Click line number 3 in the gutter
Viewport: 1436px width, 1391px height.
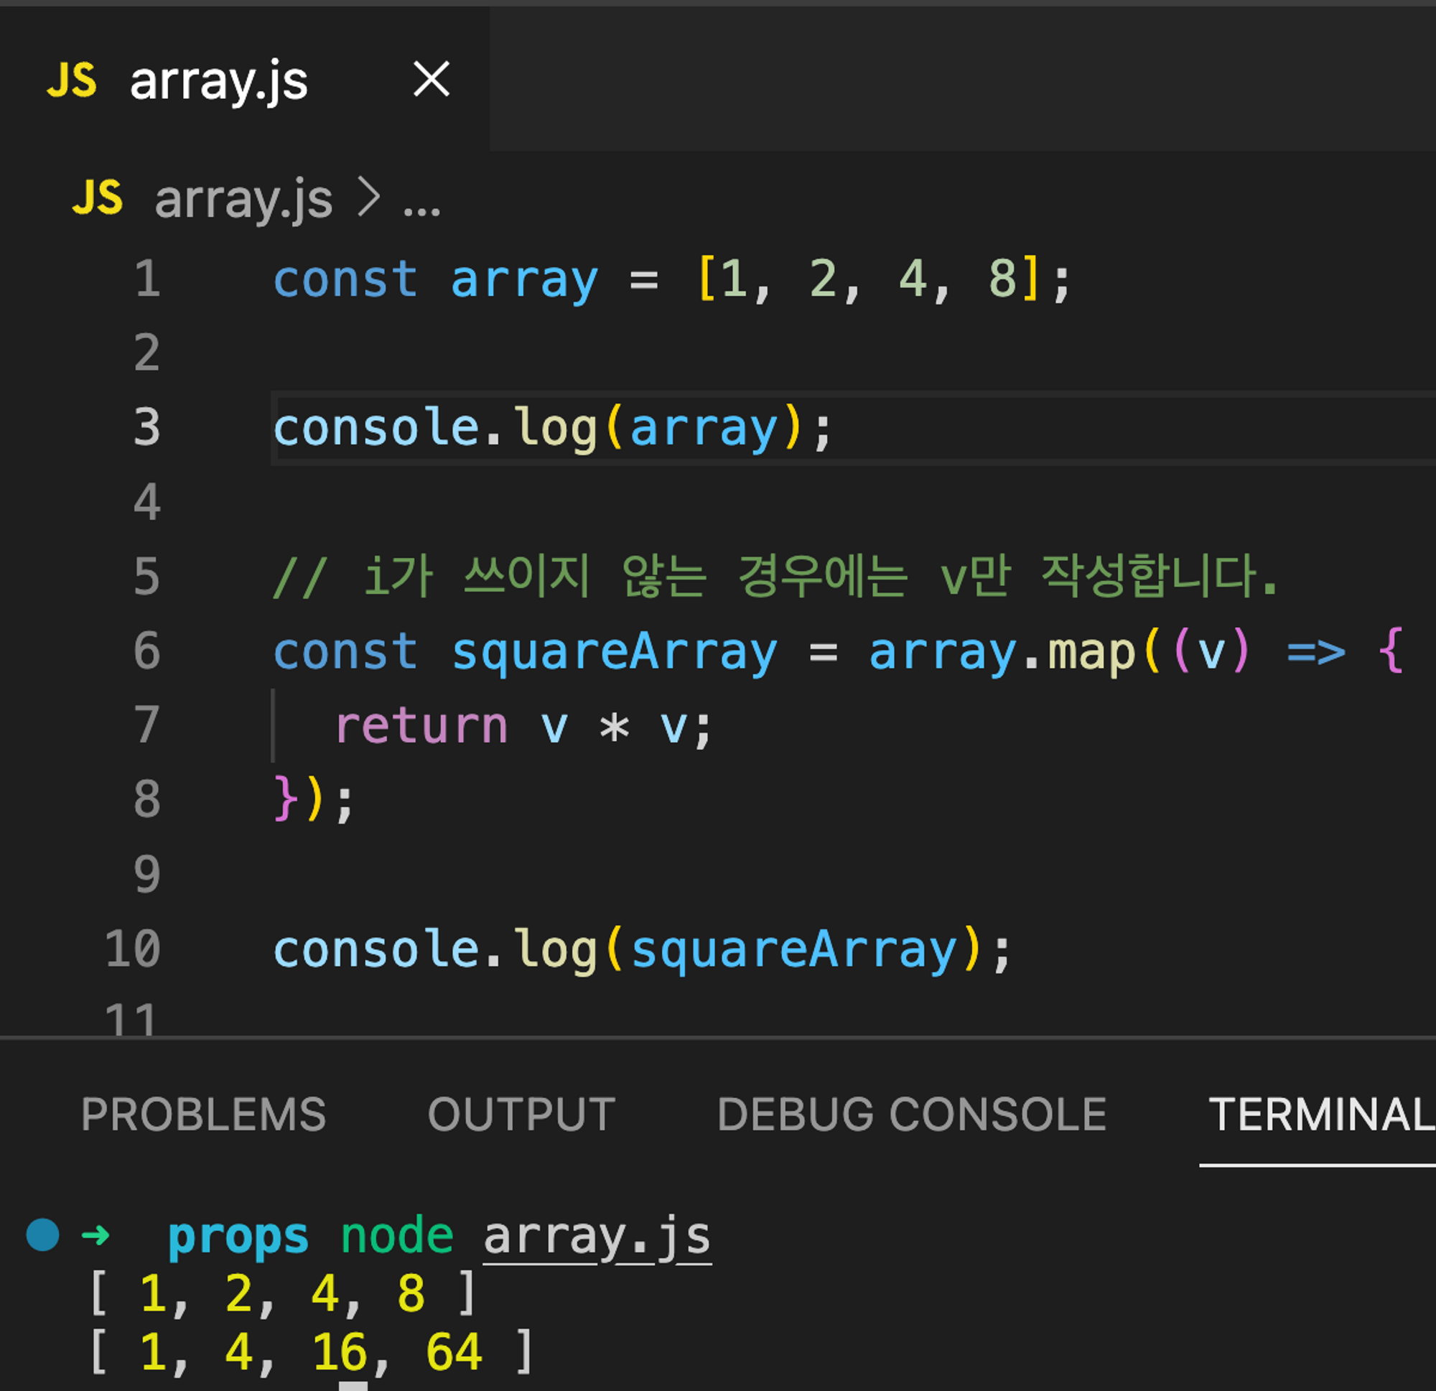click(x=147, y=428)
